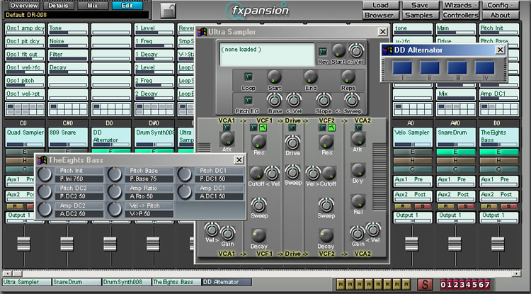Click the red S button in bottom bar

click(x=423, y=284)
